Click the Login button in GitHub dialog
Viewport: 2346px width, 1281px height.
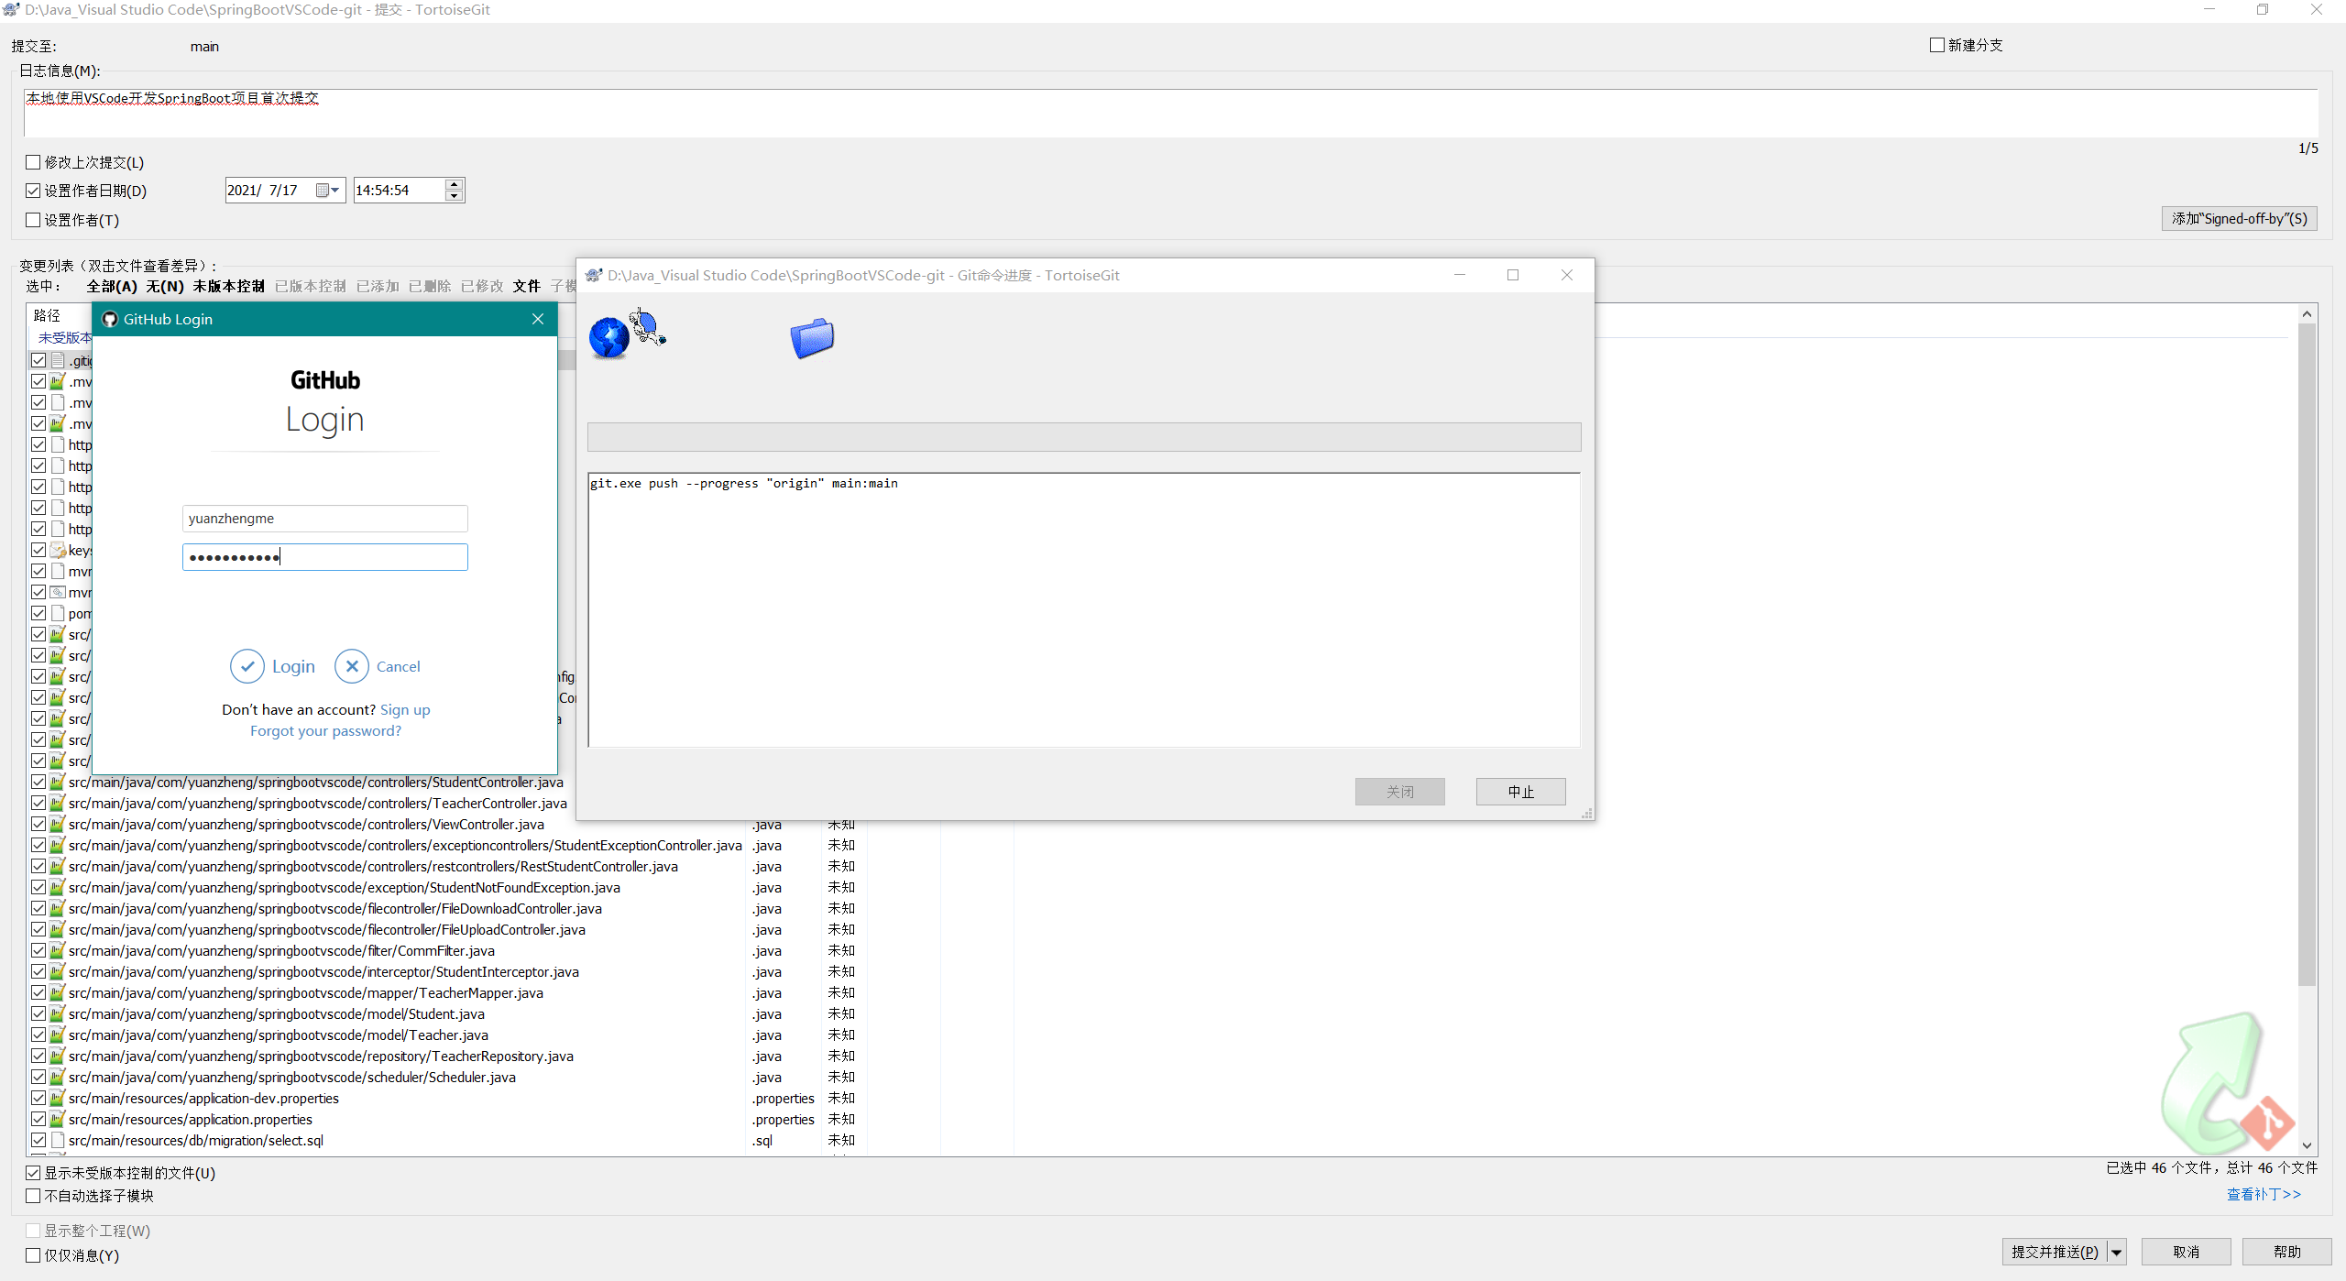pos(273,666)
